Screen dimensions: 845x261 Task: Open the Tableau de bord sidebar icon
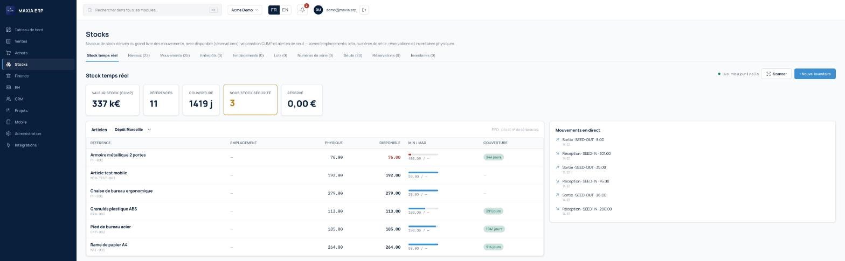pyautogui.click(x=8, y=30)
